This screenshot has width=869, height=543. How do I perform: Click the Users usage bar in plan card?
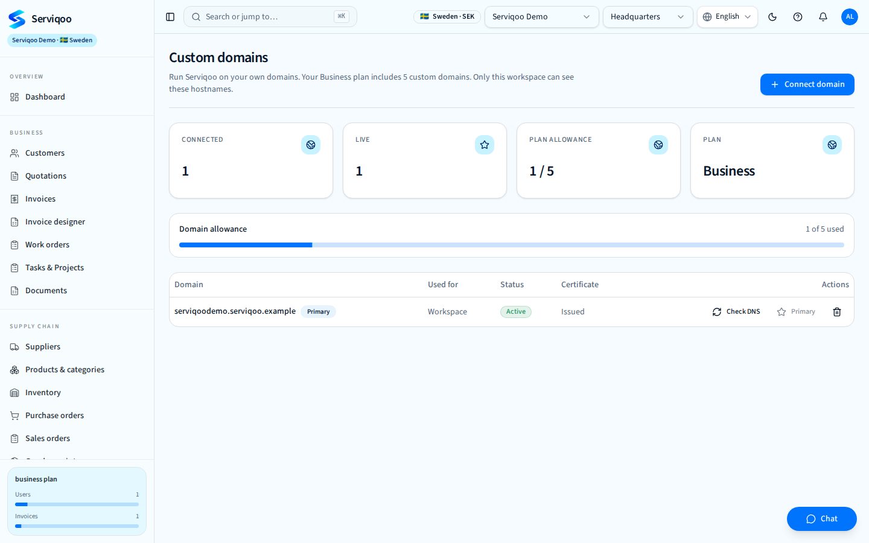[77, 504]
